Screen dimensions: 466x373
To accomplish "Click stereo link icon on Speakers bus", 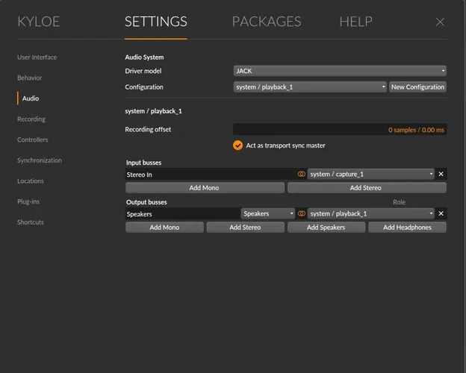I will (302, 213).
